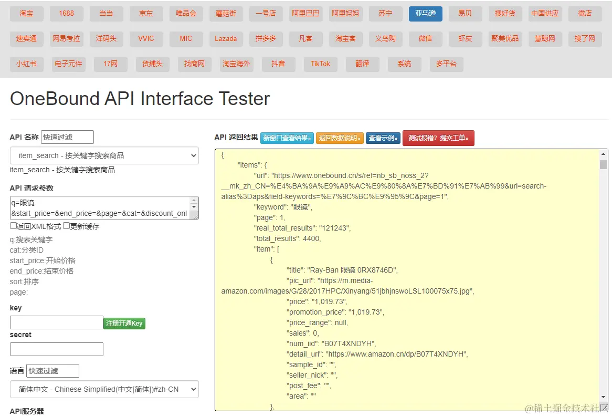The image size is (612, 417).
Task: Click the 新窗口查看结果 button
Action: (x=287, y=138)
